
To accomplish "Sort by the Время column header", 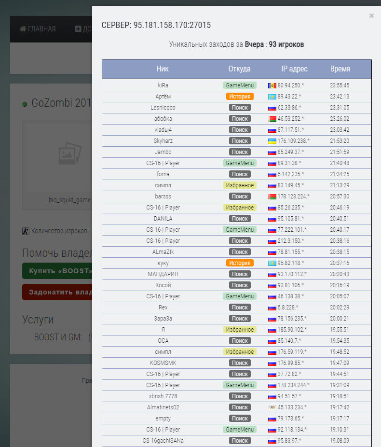I will coord(340,69).
